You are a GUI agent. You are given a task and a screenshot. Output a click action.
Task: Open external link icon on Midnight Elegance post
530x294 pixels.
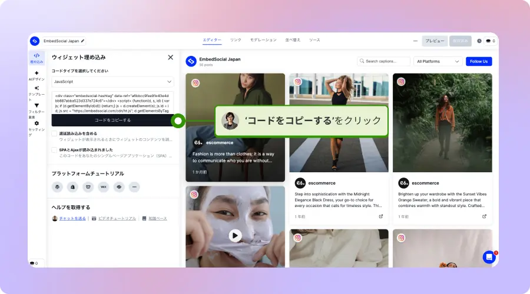click(381, 216)
